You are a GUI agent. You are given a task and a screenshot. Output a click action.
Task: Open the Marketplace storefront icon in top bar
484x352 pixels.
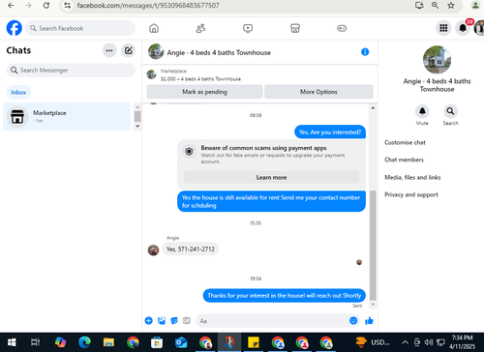pyautogui.click(x=295, y=28)
